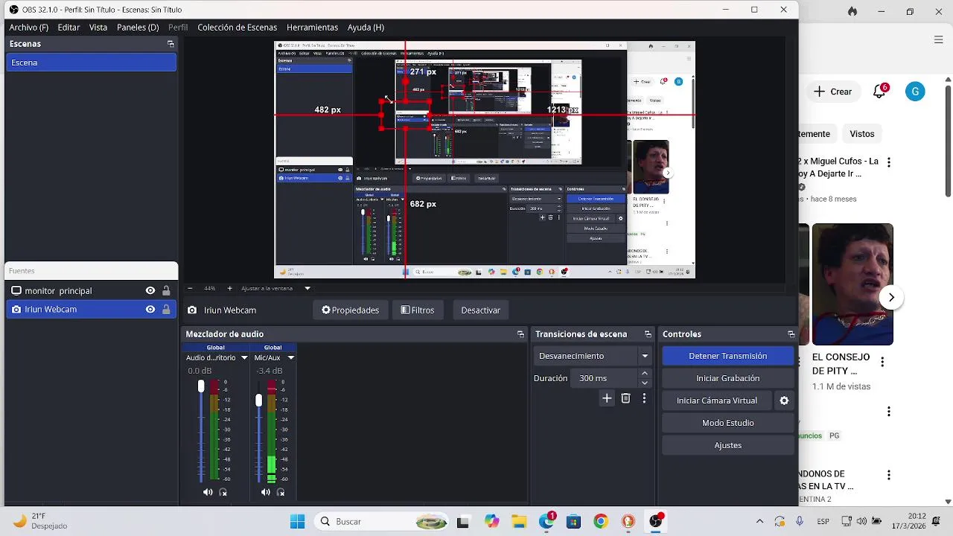This screenshot has height=536, width=953.
Task: Open Microsoft Store from the taskbar
Action: (573, 521)
